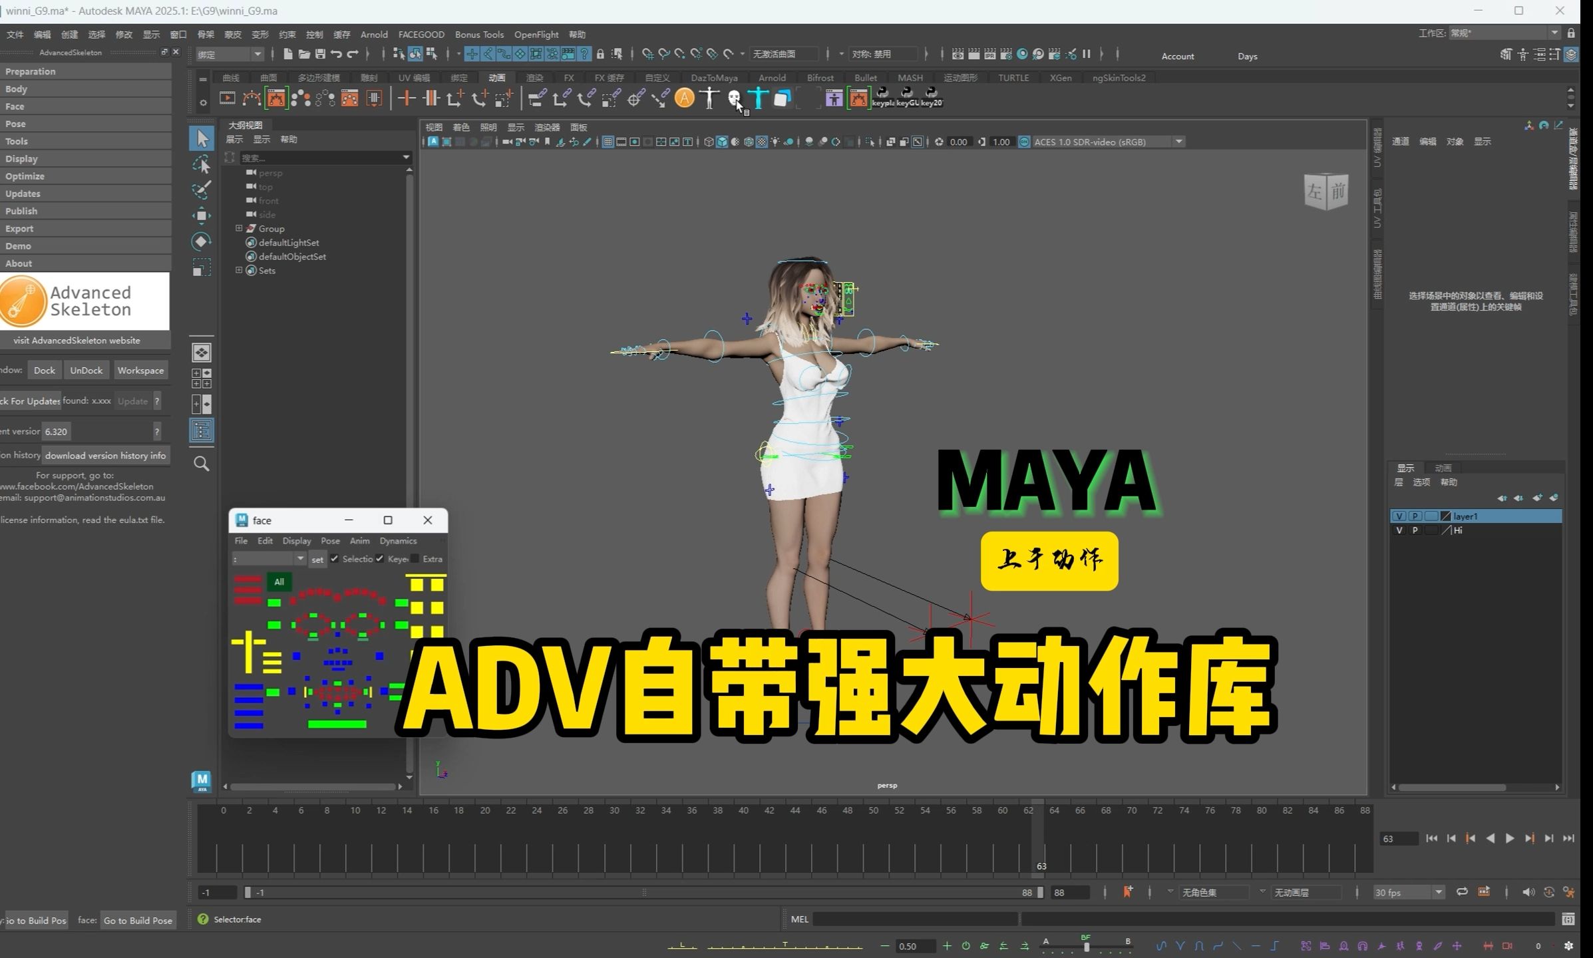
Task: Go to start of playback range
Action: tap(1431, 838)
